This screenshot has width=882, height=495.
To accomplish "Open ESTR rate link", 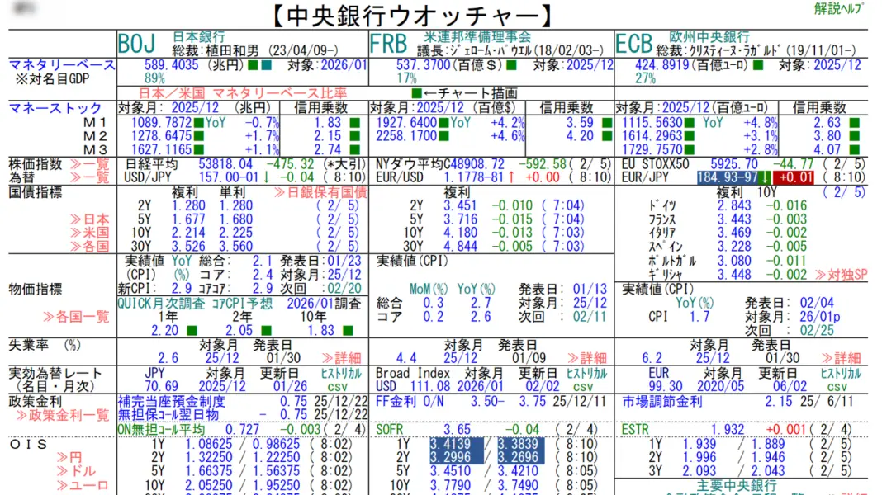I will pyautogui.click(x=635, y=430).
